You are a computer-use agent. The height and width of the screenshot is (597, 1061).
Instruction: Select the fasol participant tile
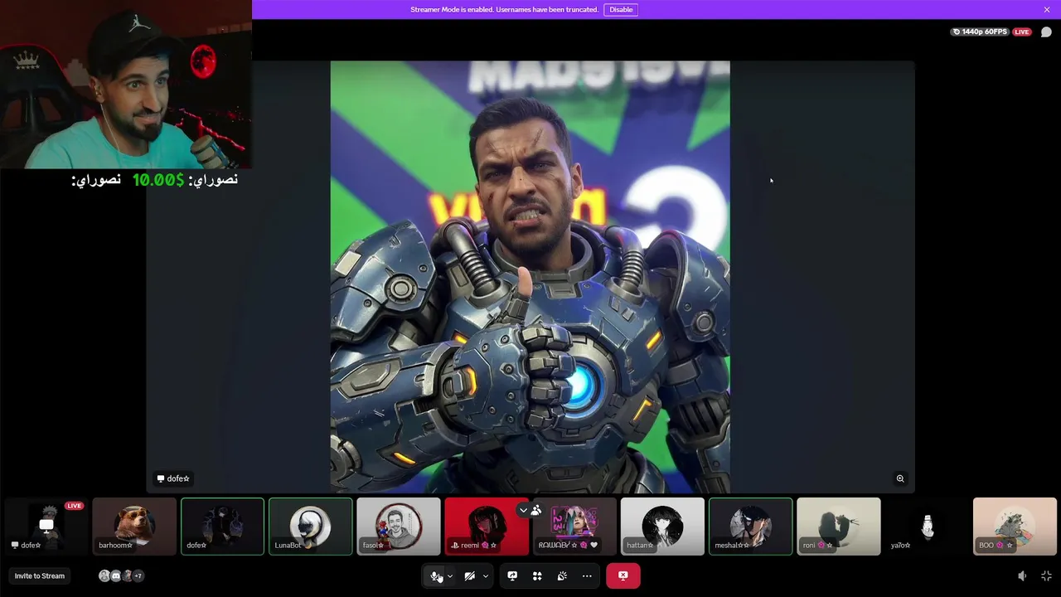click(399, 527)
